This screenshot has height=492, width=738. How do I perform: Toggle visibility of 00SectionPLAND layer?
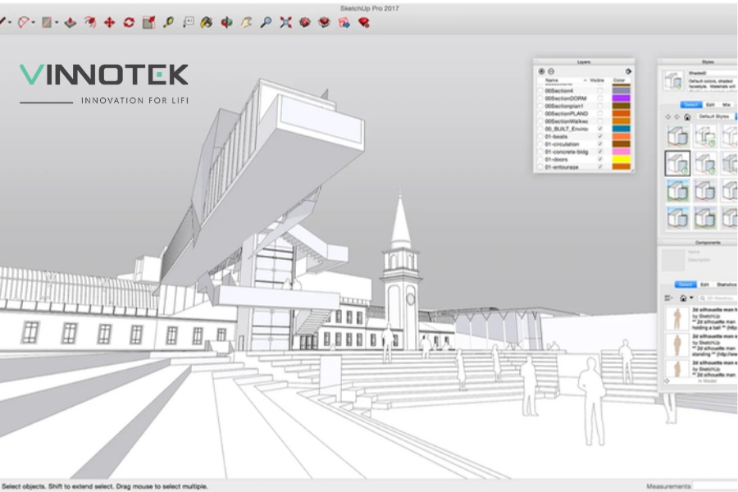pos(599,113)
